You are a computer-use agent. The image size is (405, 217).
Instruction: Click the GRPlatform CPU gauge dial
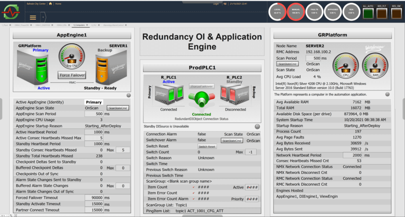tap(346, 65)
